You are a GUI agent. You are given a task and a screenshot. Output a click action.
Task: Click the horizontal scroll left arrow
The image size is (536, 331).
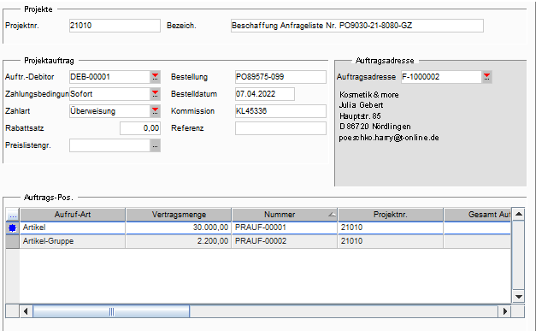[x=26, y=311]
